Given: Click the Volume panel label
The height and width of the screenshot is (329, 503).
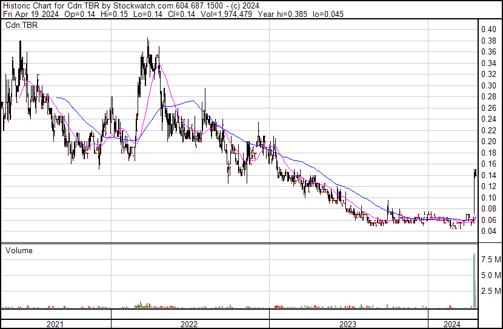Looking at the screenshot, I should point(19,250).
